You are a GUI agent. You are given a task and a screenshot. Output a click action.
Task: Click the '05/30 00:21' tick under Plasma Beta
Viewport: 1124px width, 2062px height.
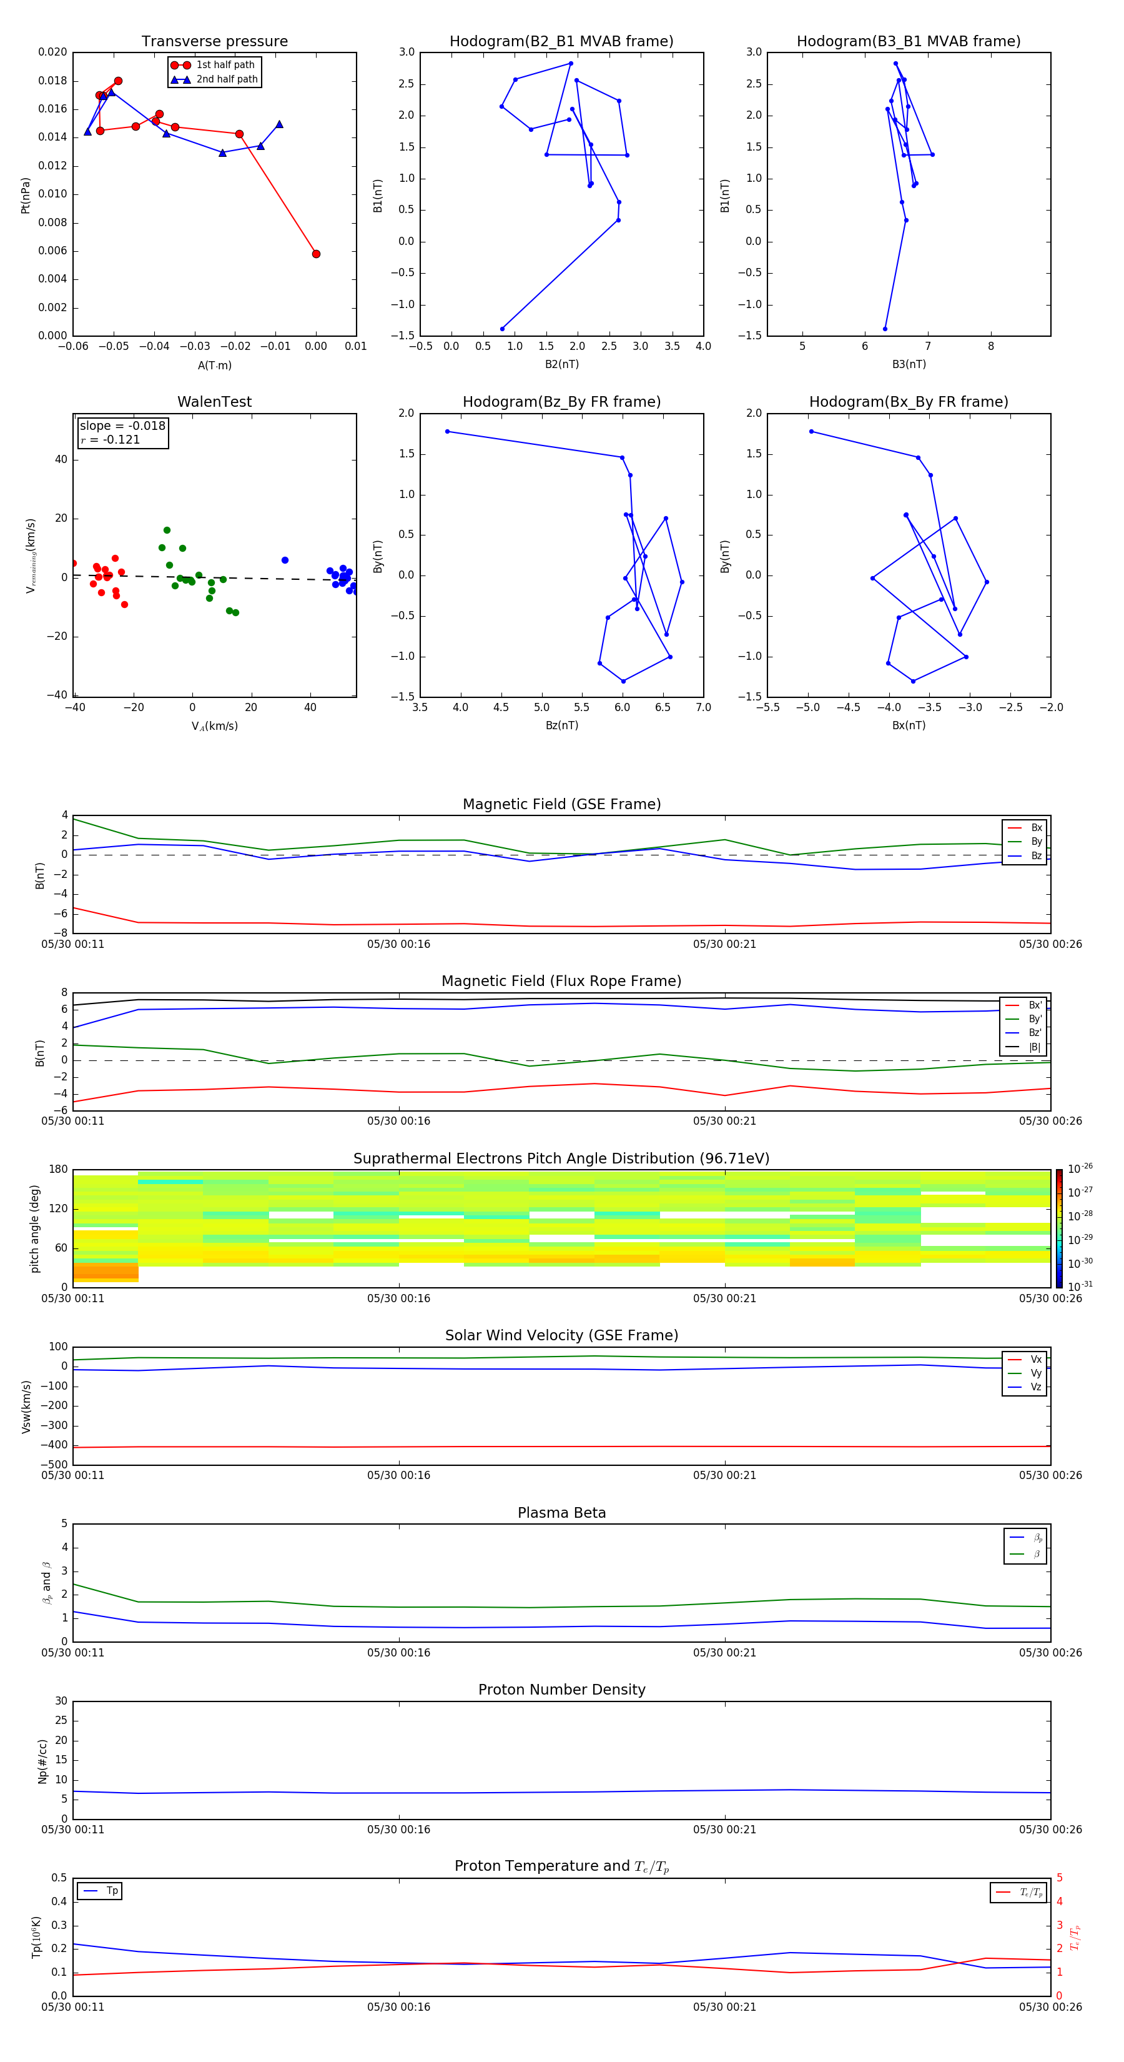725,1653
